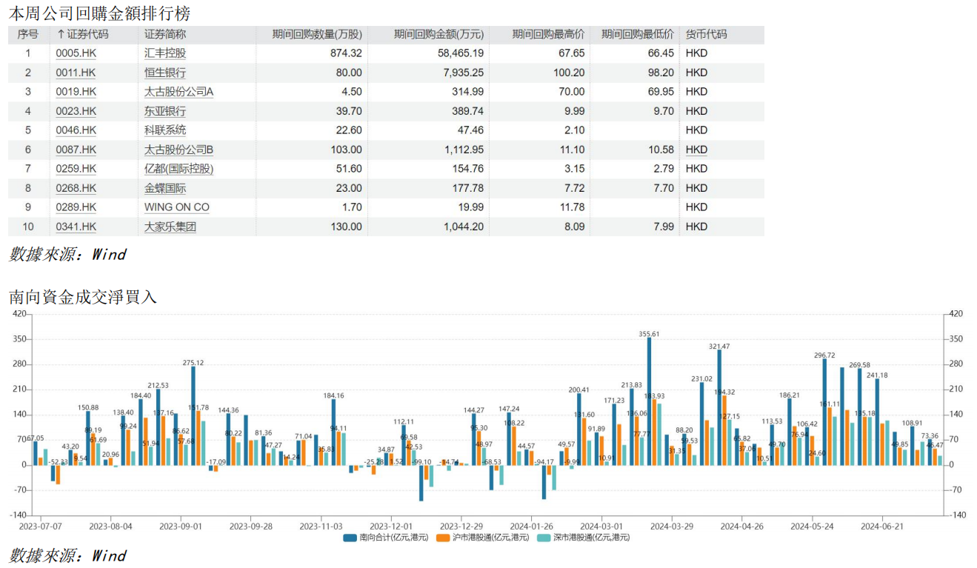Select the 7,935.25 buyback amount cell
This screenshot has height=568, width=977.
(x=464, y=73)
